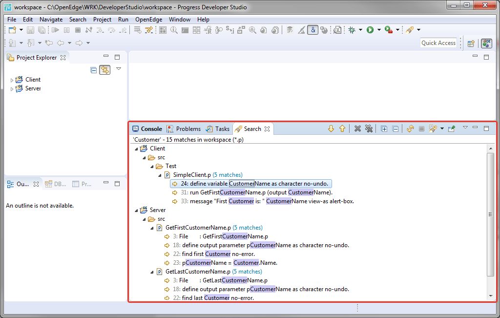
Task: Click the Run External Tools icon
Action: 388,30
